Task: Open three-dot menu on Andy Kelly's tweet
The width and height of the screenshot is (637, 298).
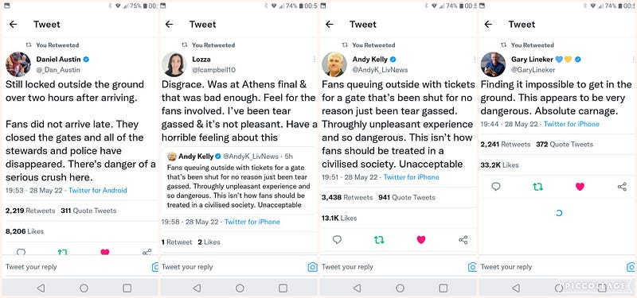Action: [x=474, y=59]
